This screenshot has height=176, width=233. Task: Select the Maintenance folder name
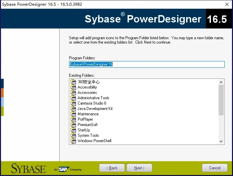point(88,114)
